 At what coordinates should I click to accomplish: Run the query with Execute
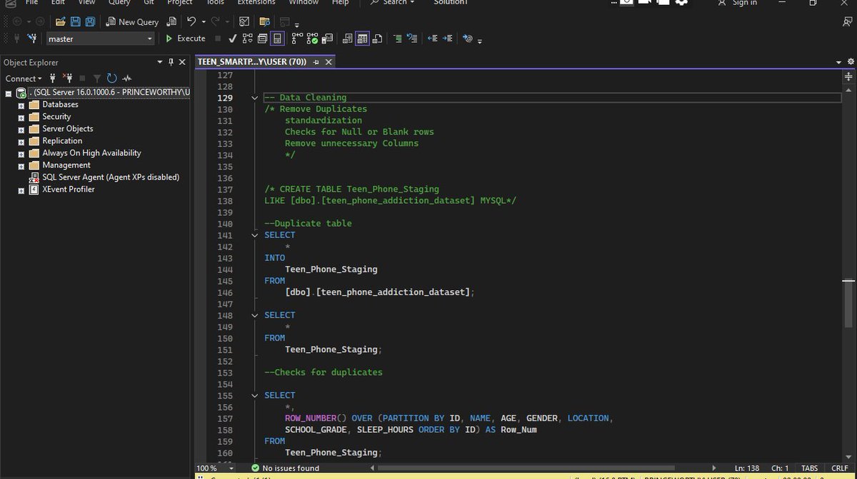[x=186, y=38]
